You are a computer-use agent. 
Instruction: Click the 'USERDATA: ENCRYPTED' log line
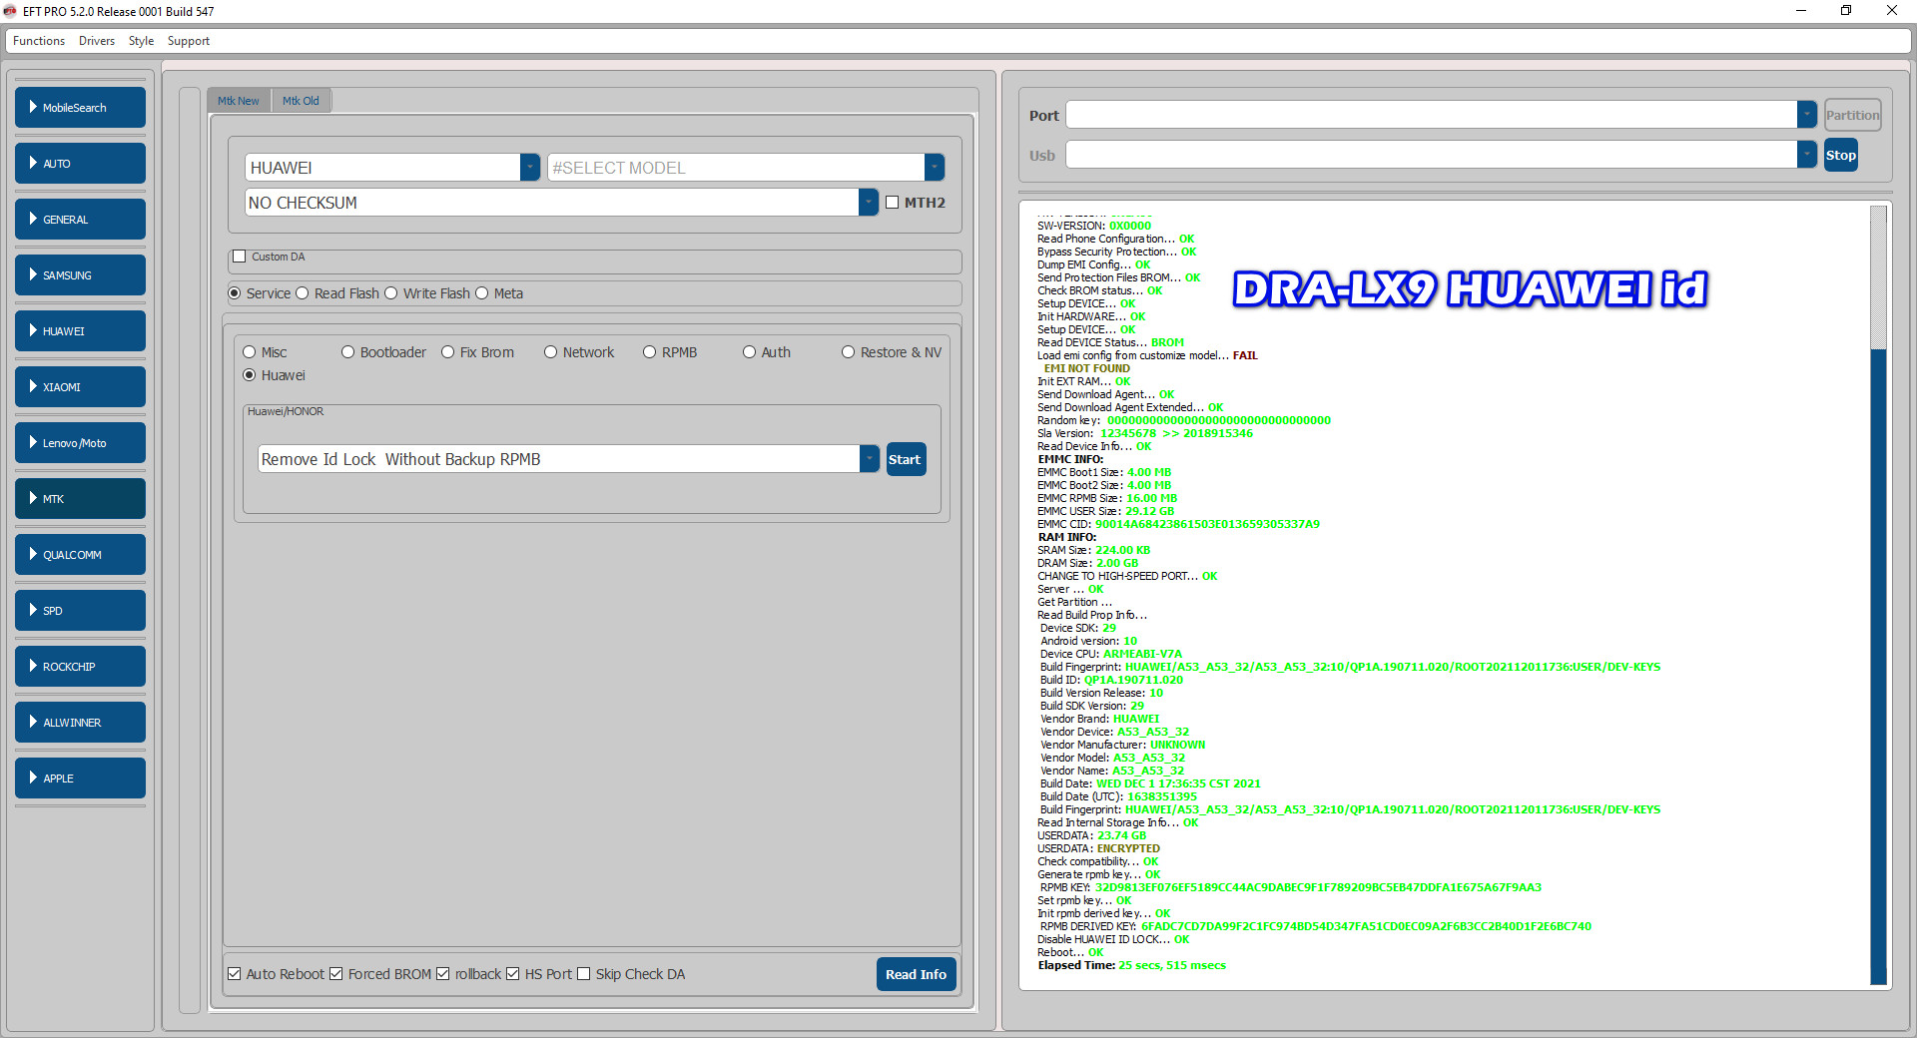pos(1098,848)
